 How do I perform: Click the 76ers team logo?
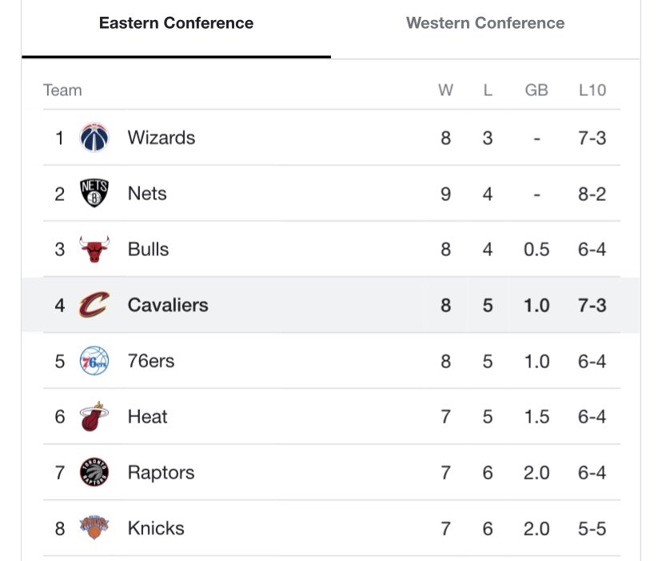[x=94, y=361]
